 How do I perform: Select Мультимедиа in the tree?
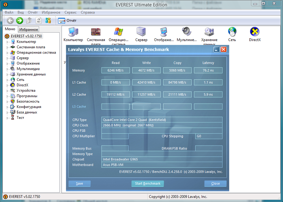pos(28,69)
